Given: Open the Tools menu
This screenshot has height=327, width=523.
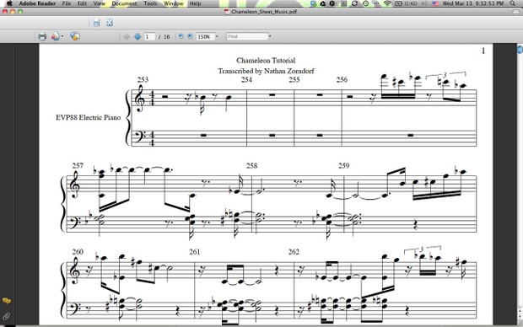Looking at the screenshot, I should (150, 3).
